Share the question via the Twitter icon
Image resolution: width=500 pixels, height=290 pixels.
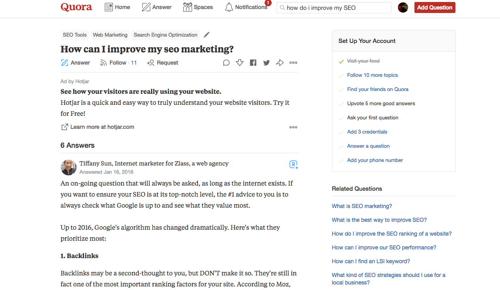pos(266,62)
